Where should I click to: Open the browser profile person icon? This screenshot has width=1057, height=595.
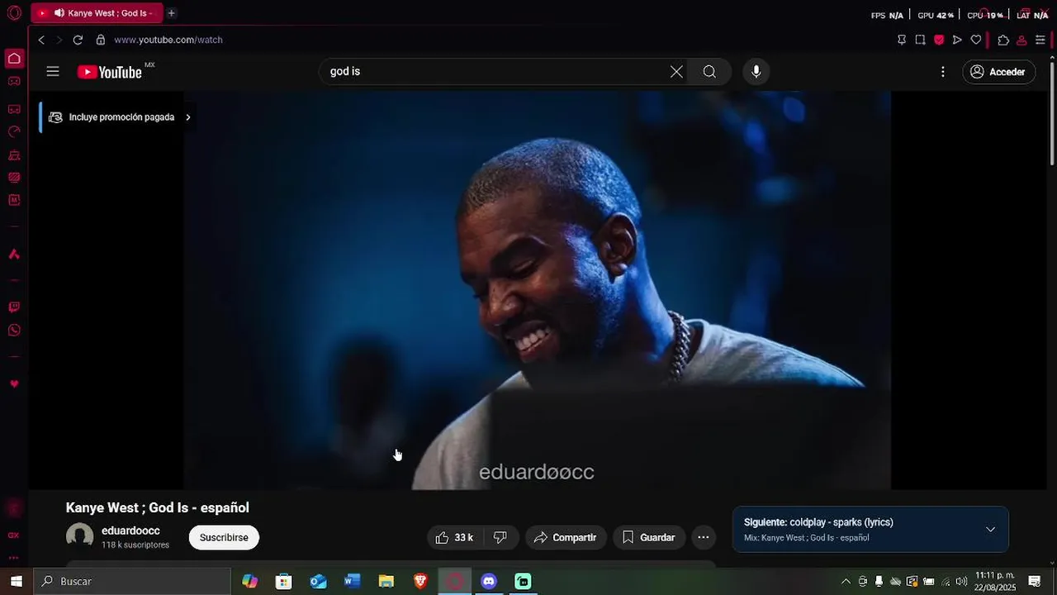point(1021,40)
